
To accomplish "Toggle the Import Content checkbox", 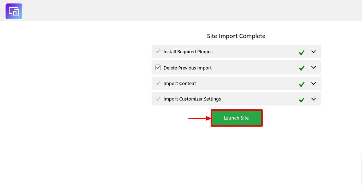I will (158, 83).
